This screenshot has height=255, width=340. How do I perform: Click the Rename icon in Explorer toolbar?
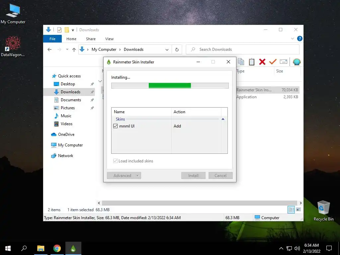click(284, 62)
